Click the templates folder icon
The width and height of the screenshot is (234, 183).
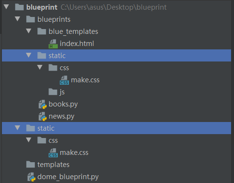tap(31, 165)
